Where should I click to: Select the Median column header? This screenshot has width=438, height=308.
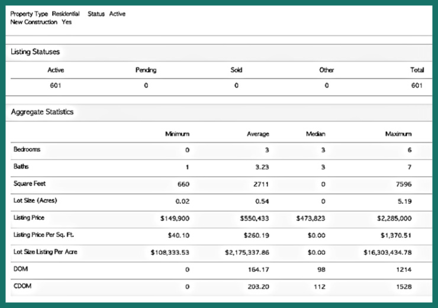coord(315,134)
